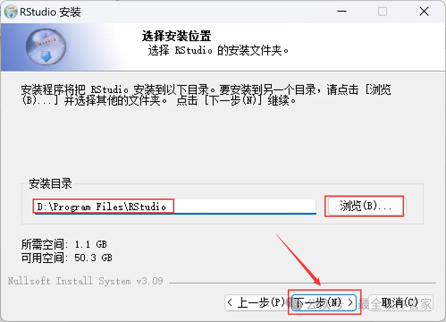Image resolution: width=446 pixels, height=322 pixels.
Task: Go to next step with 下一步(N)
Action: click(x=324, y=303)
